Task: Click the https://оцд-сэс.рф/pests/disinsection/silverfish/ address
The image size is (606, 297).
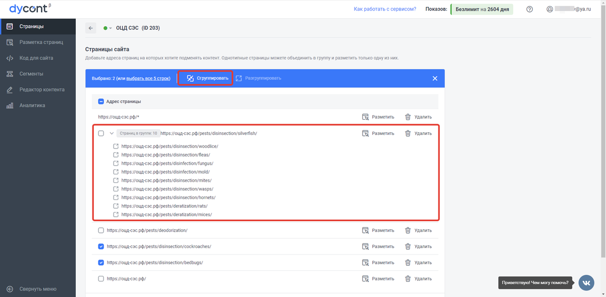Action: tap(209, 133)
